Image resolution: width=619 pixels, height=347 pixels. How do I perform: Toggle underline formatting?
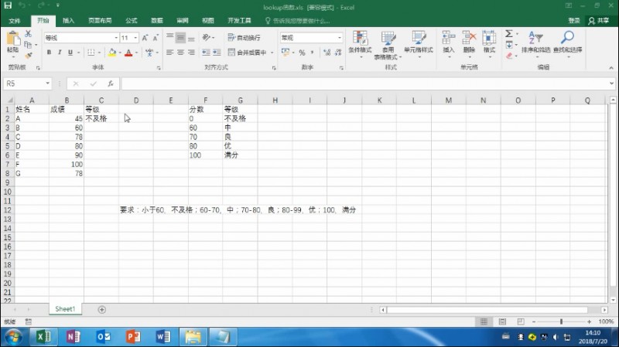[x=70, y=53]
